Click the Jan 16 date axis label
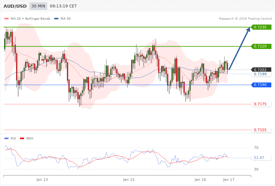The image size is (275, 186). click(x=200, y=180)
